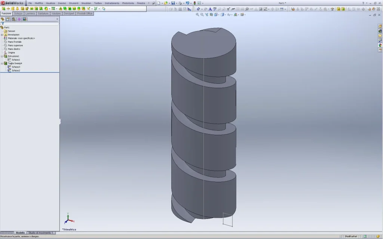The height and width of the screenshot is (239, 383).
Task: Click the Spell Checker ABC icon
Action: (x=215, y=9)
